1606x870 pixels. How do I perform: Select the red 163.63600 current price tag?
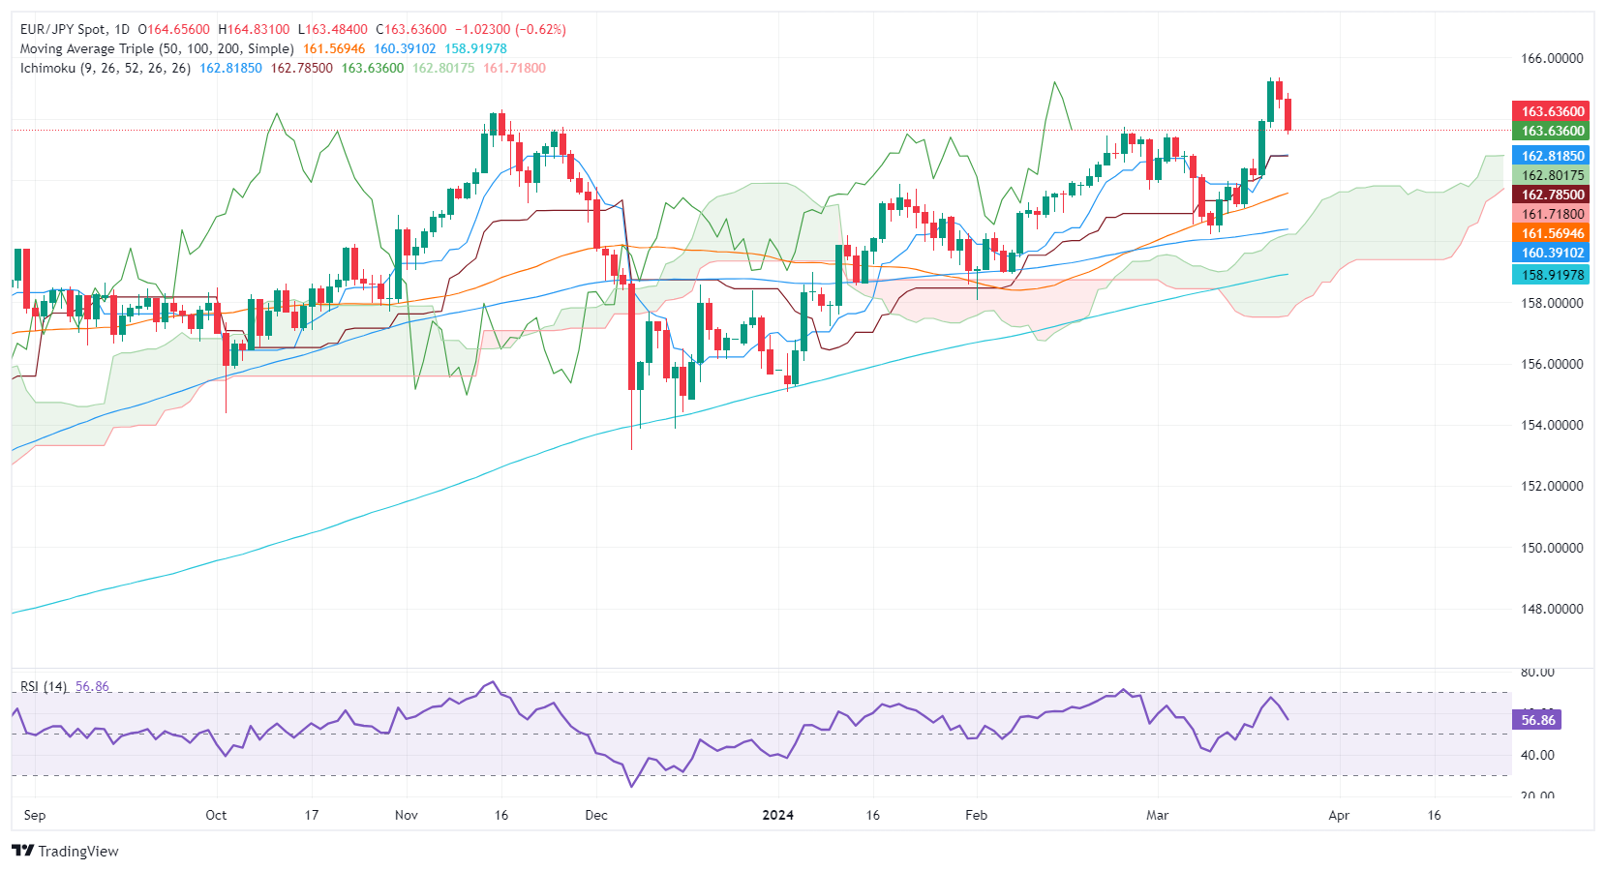pos(1552,111)
